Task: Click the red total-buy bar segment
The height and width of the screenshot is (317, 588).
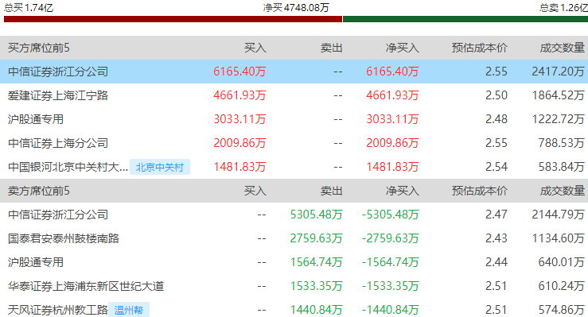Action: pyautogui.click(x=173, y=19)
